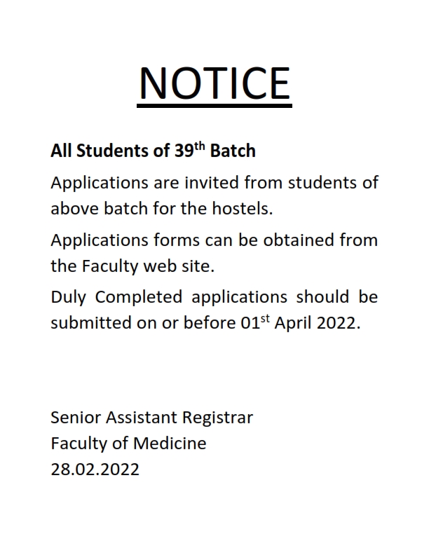Click the bold line 'All Students of 39th Batch'
This screenshot has height=555, width=429.
click(x=153, y=150)
